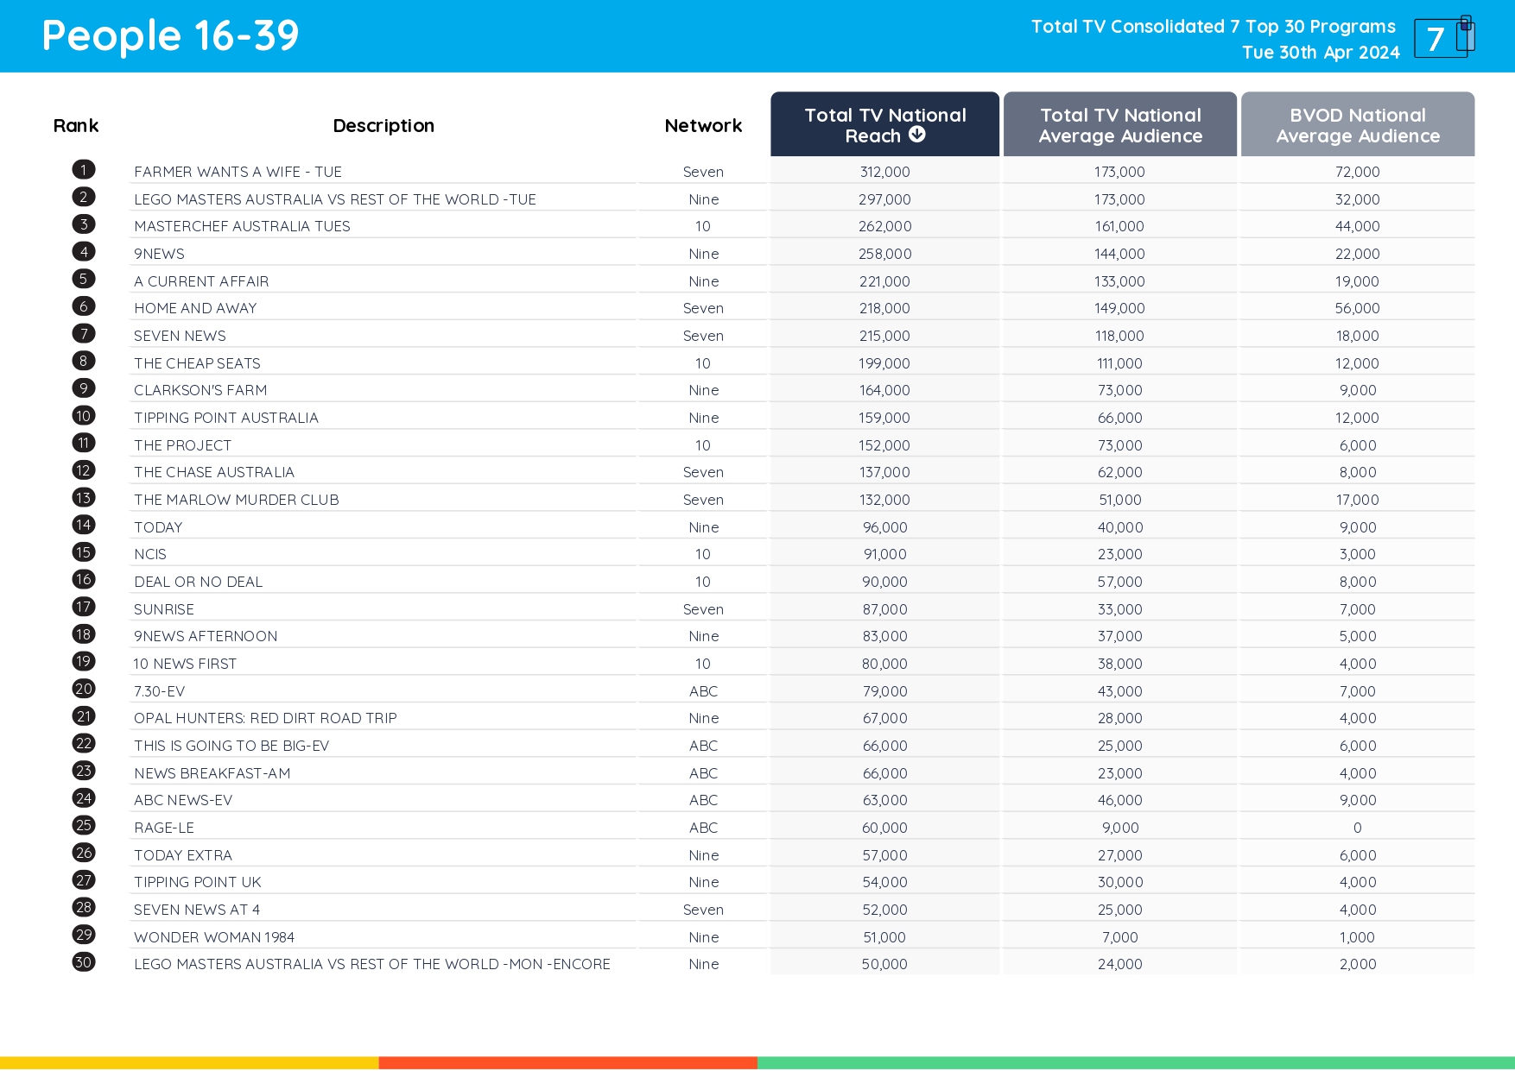Select the rank 10 badge for TIPPING POINT AUSTRALIA
Screen dimensions: 1515x1071
point(83,415)
